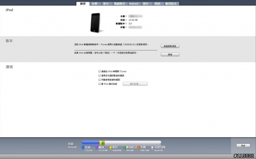Click the purple 視訊 (Video) legend swatch
This screenshot has width=256, height=159.
tap(97, 147)
